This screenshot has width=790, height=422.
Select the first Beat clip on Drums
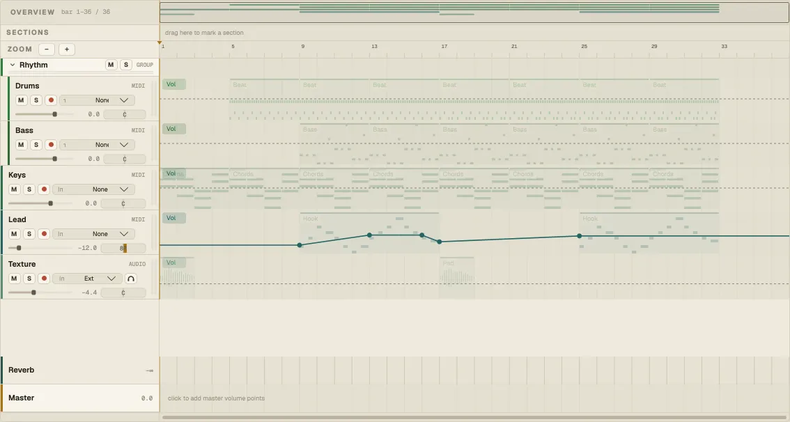tap(265, 99)
